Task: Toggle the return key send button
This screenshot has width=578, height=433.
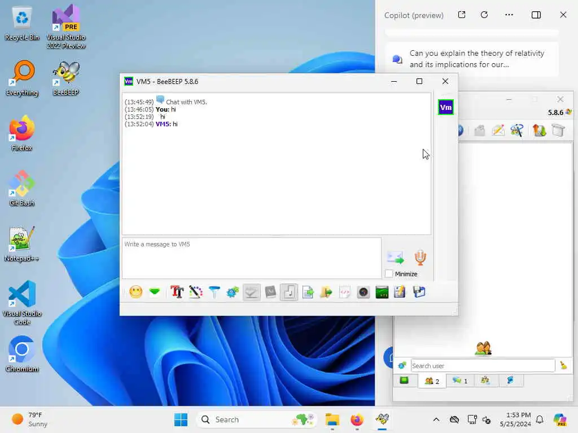Action: coord(289,293)
